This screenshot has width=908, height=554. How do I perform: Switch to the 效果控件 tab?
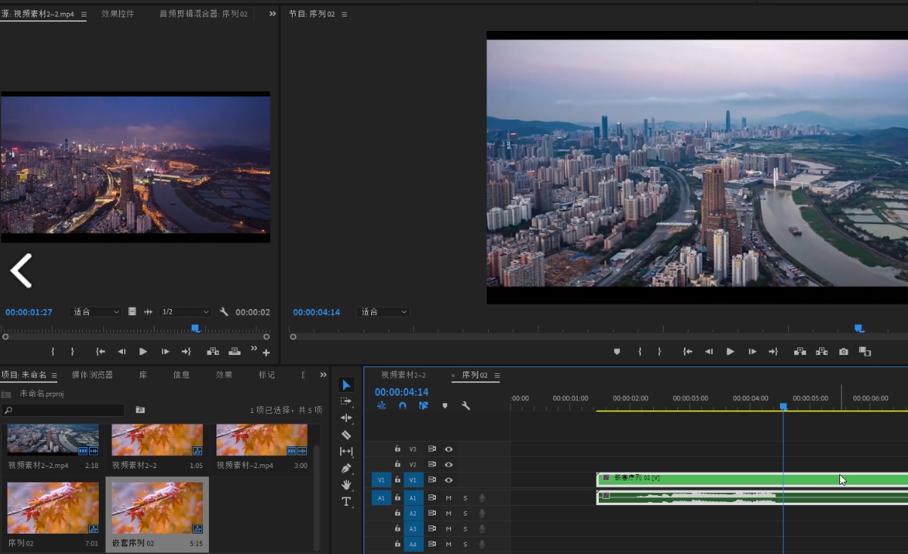pyautogui.click(x=118, y=14)
